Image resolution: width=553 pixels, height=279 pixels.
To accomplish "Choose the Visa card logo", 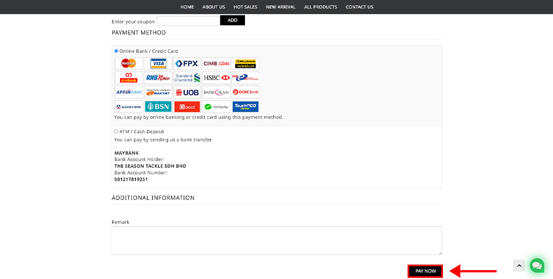I will tap(158, 64).
